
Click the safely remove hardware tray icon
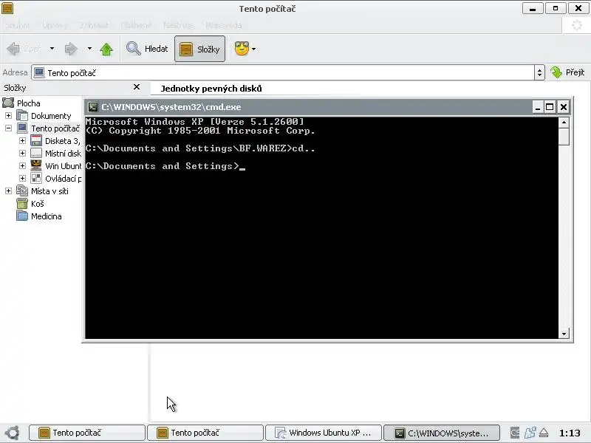pos(544,433)
